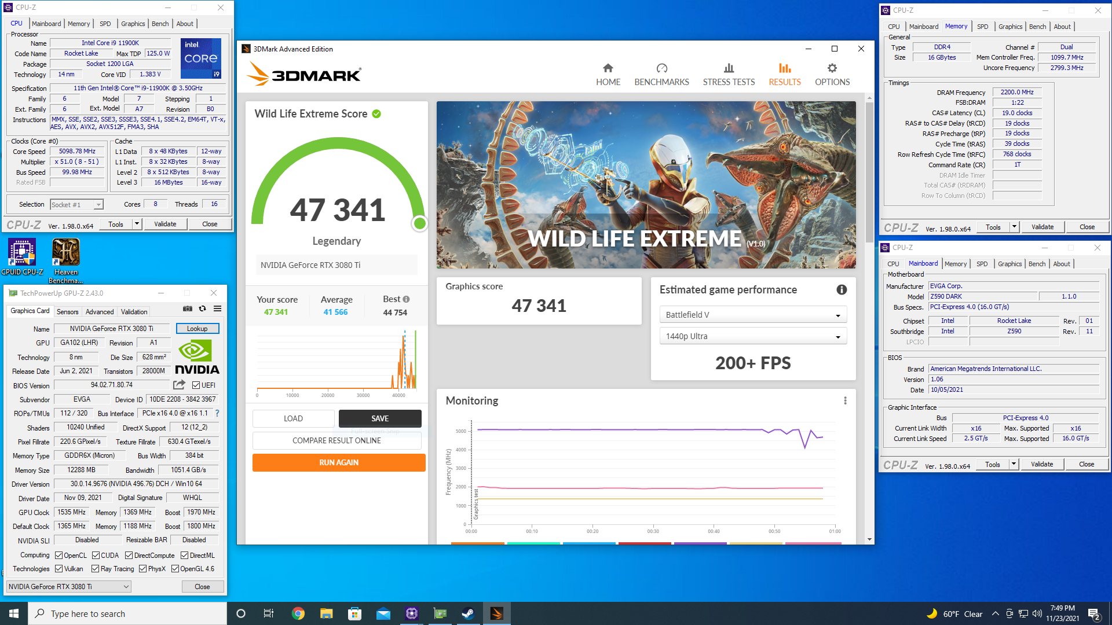
Task: Toggle DirectCompute checkbox in GPU-Z
Action: pos(129,556)
